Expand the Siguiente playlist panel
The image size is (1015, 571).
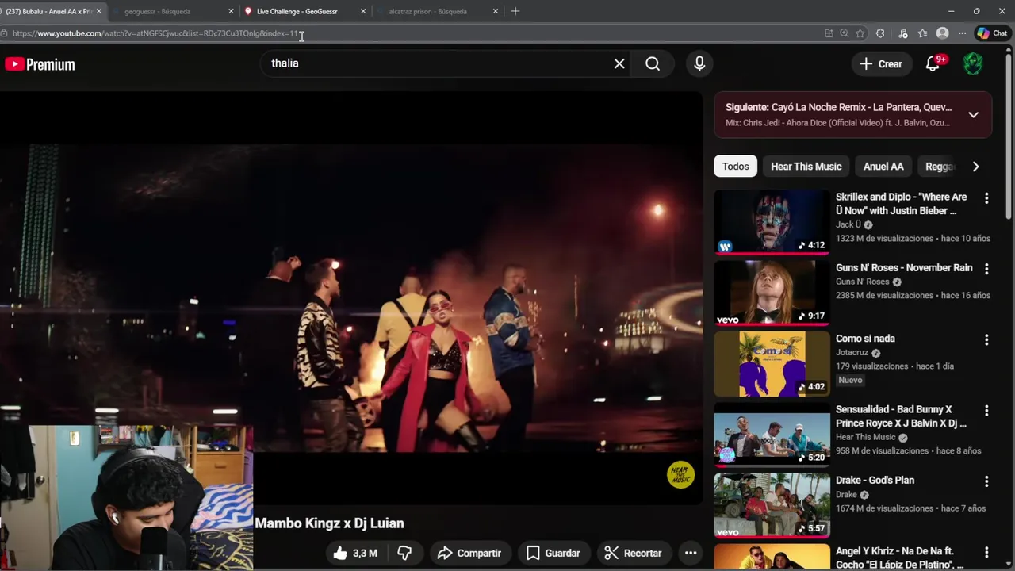pyautogui.click(x=973, y=115)
